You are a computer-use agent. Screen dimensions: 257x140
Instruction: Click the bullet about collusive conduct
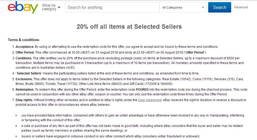point(111,136)
